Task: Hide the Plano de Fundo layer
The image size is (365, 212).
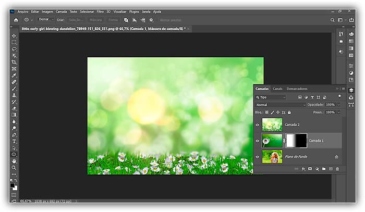Action: pyautogui.click(x=258, y=156)
